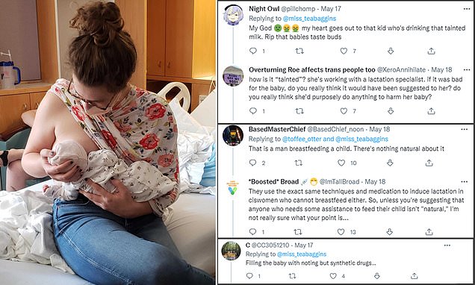475x285 pixels.
Task: View the breastfeeding photo on left
Action: [x=108, y=142]
